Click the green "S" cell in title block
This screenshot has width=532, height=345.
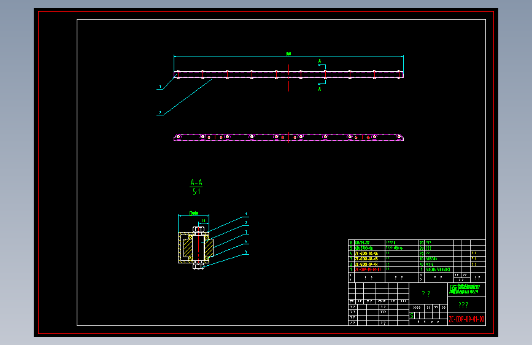(x=412, y=316)
